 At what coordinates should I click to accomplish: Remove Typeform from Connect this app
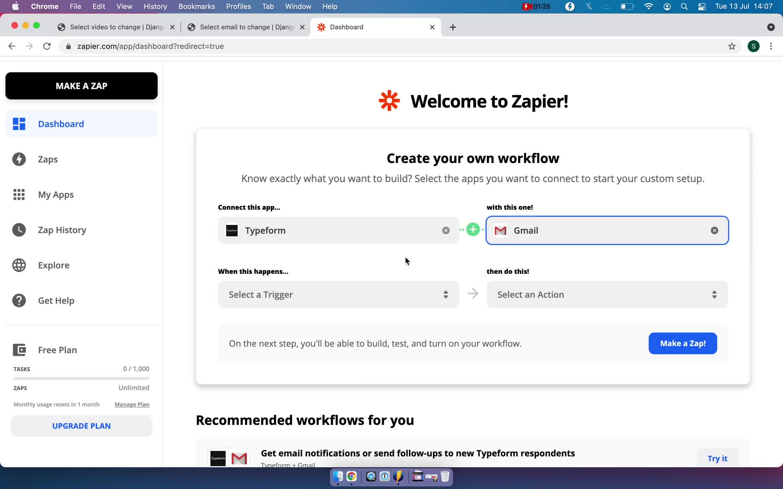(446, 230)
